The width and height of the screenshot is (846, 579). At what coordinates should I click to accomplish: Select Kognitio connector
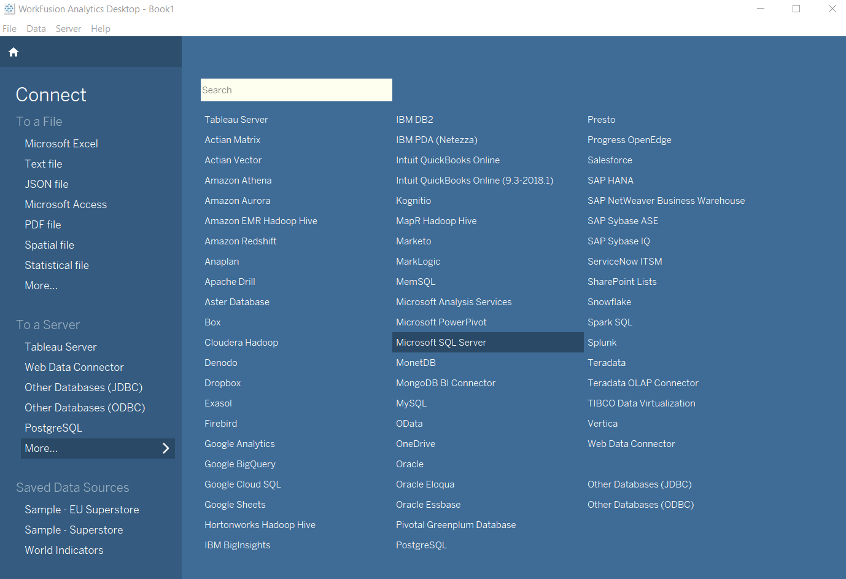(x=413, y=201)
